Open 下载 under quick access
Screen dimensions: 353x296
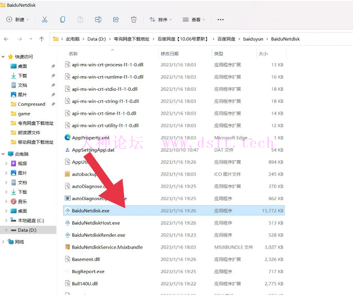pos(19,76)
